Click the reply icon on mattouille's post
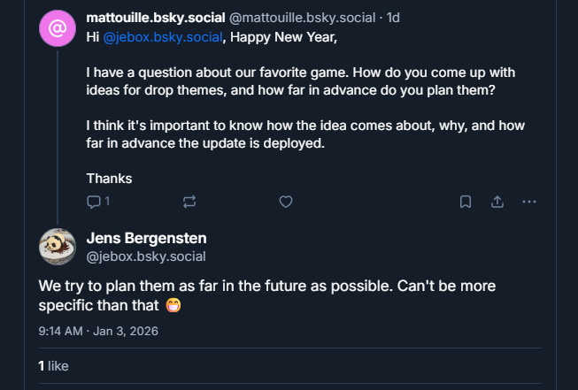 tap(94, 202)
